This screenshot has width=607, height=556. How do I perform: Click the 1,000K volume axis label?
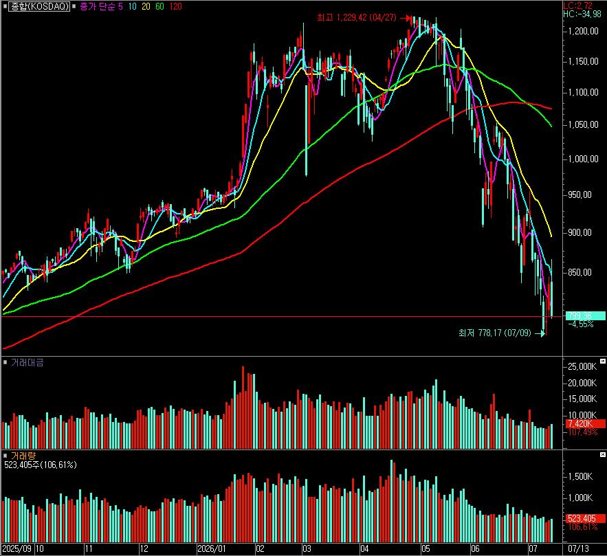pyautogui.click(x=580, y=498)
